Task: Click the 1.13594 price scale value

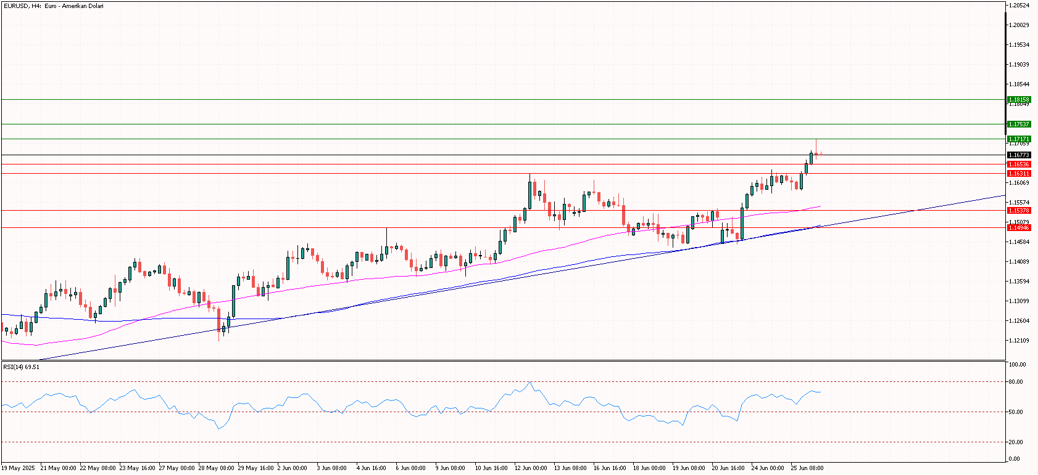Action: pyautogui.click(x=1019, y=282)
